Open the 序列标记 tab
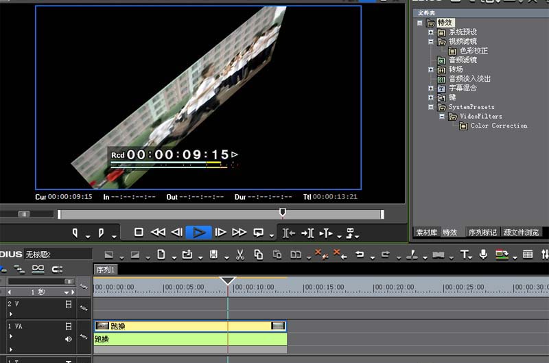The height and width of the screenshot is (363, 549). point(482,233)
